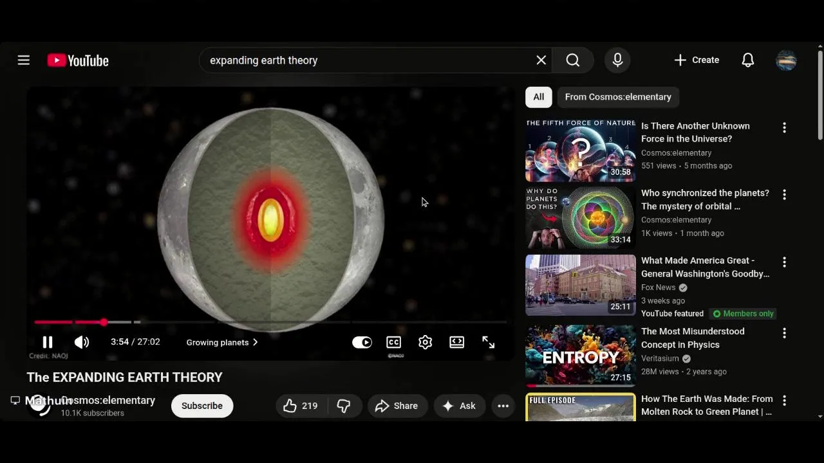
Task: Open options for 'What Made America Great'
Action: click(x=784, y=262)
